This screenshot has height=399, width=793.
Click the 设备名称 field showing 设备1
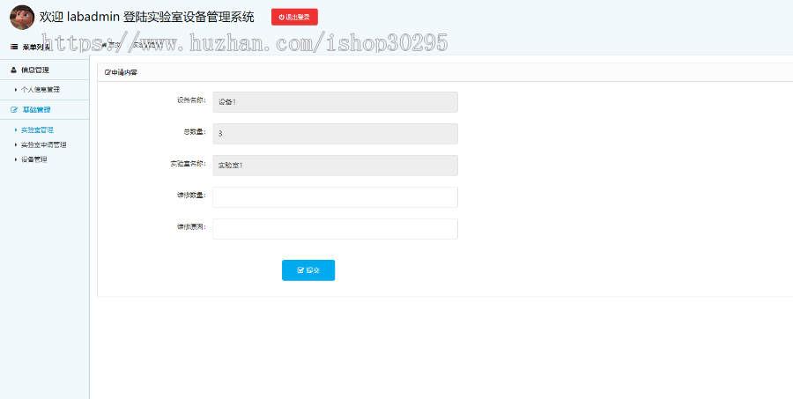(335, 102)
